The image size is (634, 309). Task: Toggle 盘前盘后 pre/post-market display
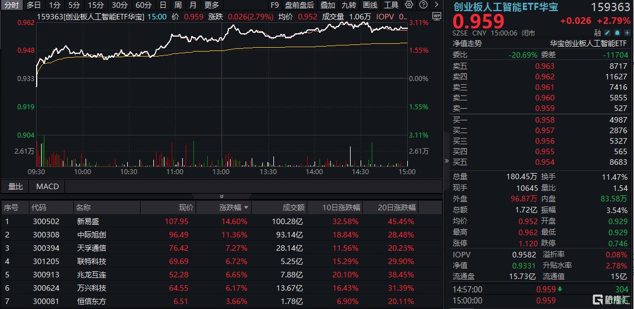pos(299,5)
